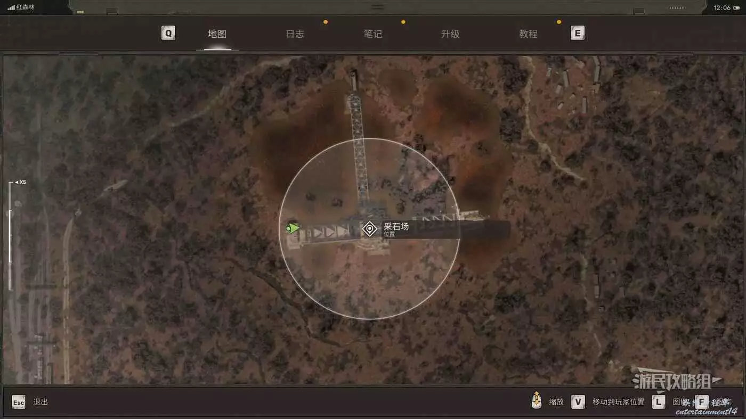Click the map zoom level slider

click(10, 236)
